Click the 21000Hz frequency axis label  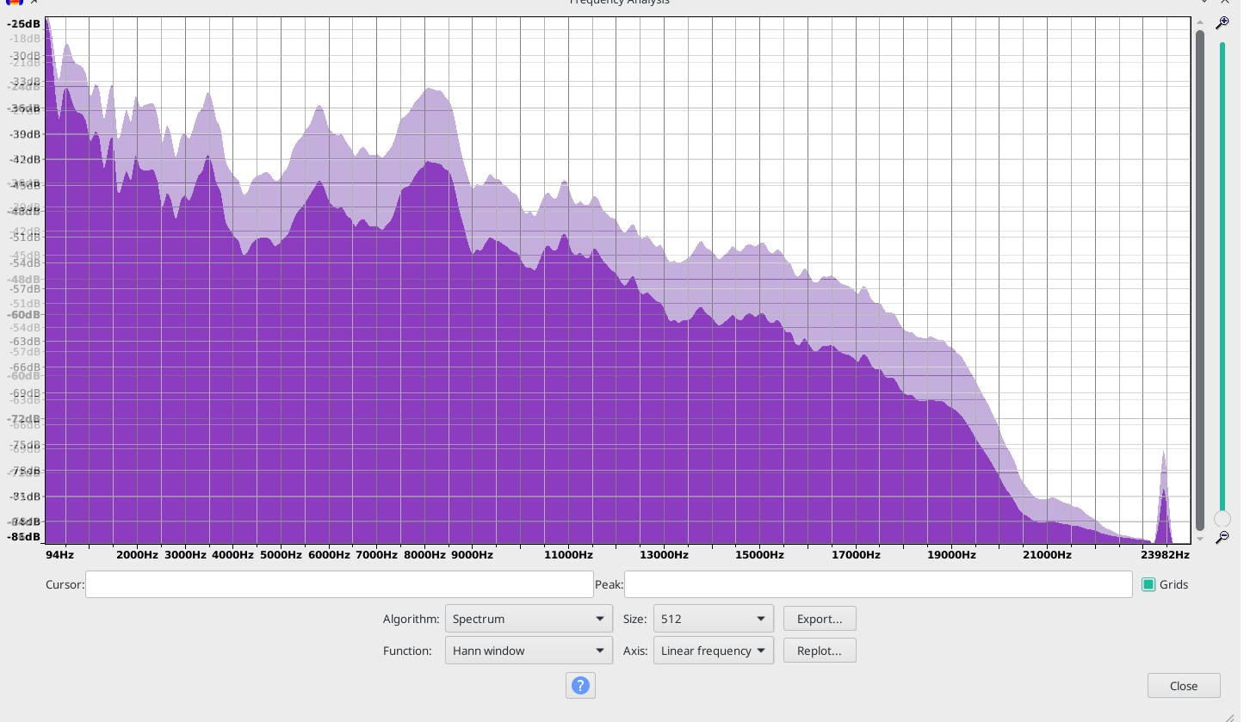point(1047,555)
